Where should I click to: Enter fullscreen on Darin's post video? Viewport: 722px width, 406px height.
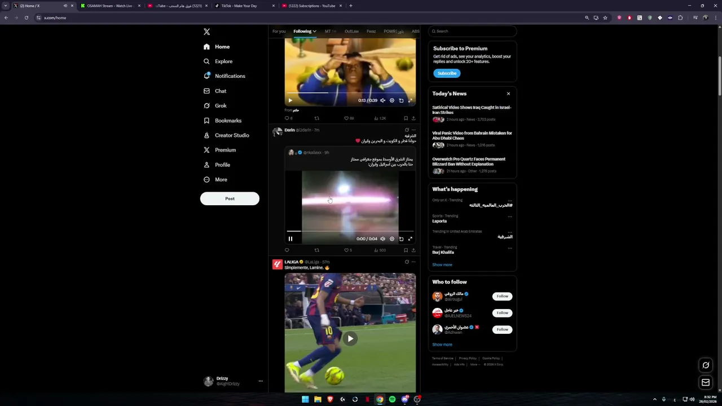pyautogui.click(x=410, y=239)
